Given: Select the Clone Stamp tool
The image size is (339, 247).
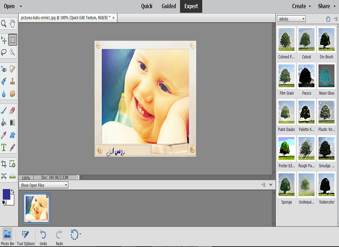Looking at the screenshot, I should [x=12, y=81].
